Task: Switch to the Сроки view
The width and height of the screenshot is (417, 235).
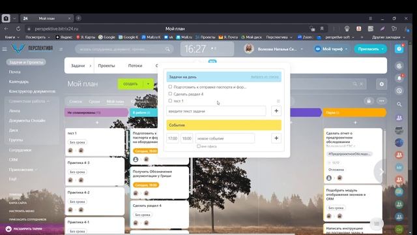Action: pos(94,102)
